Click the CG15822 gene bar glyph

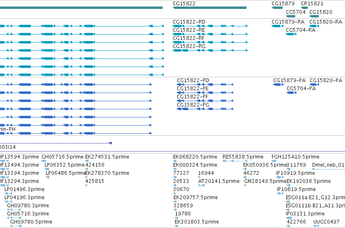(210, 8)
